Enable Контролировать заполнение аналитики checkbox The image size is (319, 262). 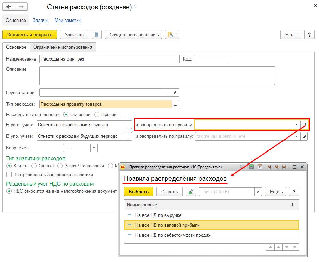9,174
